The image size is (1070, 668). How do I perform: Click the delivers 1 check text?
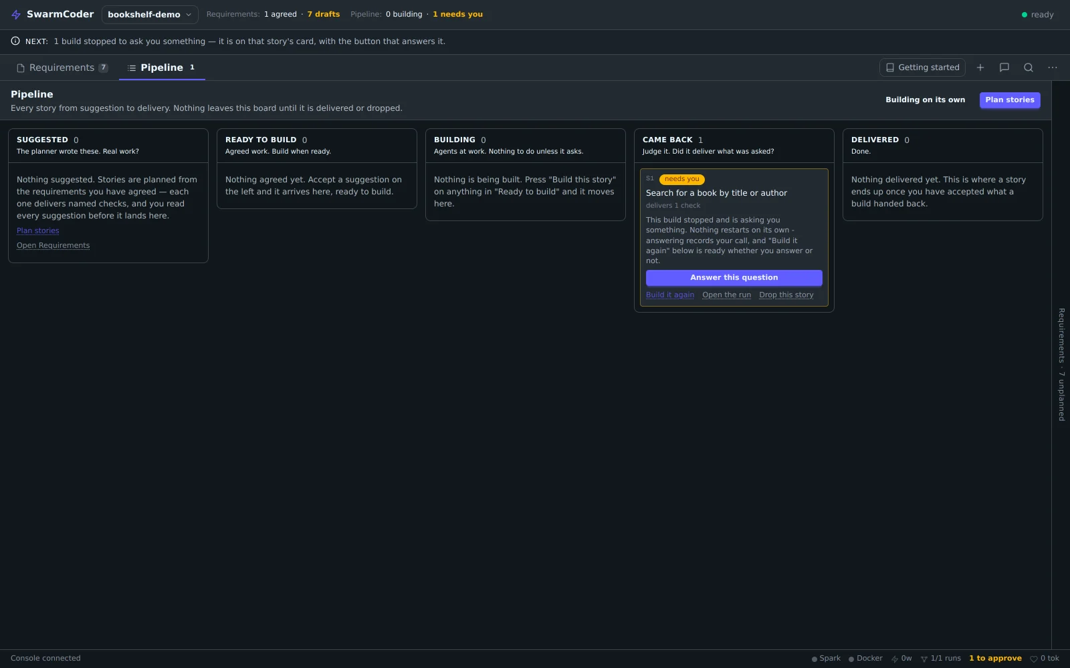point(673,206)
